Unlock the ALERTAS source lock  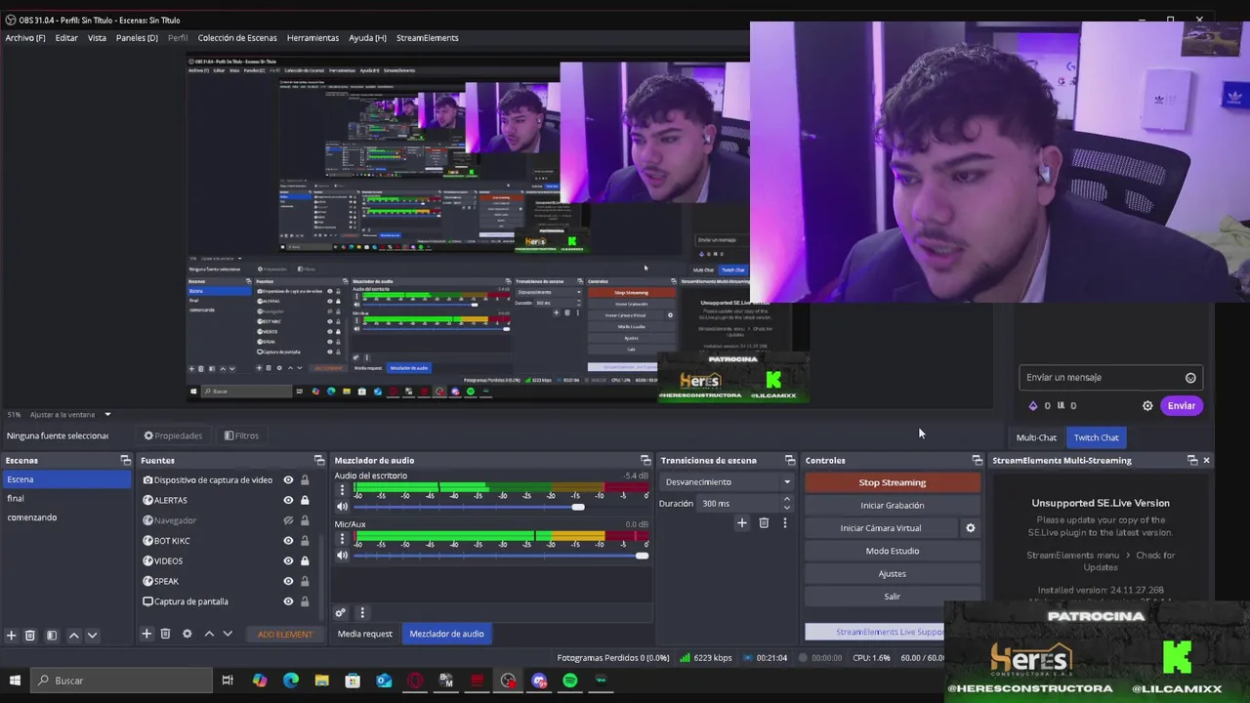point(305,500)
